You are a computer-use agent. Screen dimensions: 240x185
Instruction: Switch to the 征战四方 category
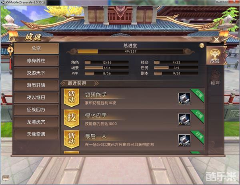(x=36, y=109)
